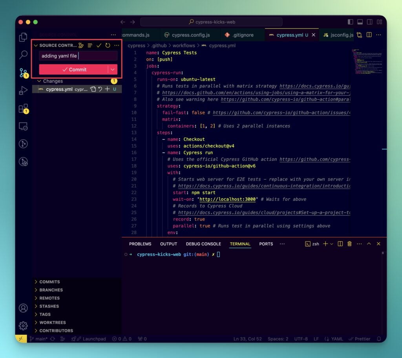Open the Ports panel tab
402x358 pixels.
point(266,244)
